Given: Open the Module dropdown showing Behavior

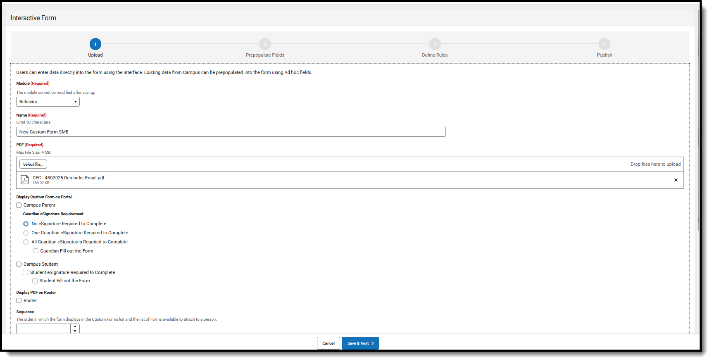Looking at the screenshot, I should coord(48,102).
